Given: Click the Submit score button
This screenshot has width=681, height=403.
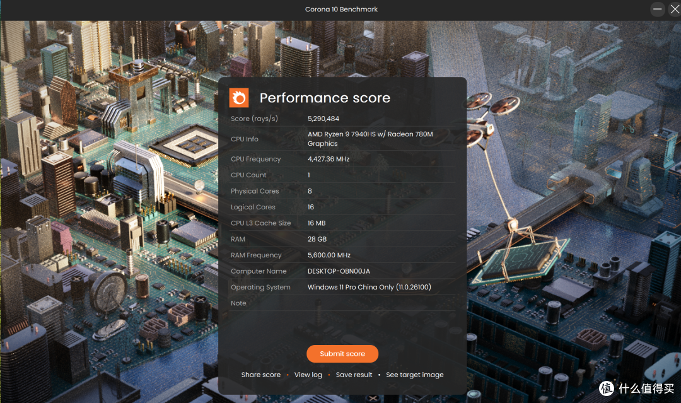Looking at the screenshot, I should [342, 354].
